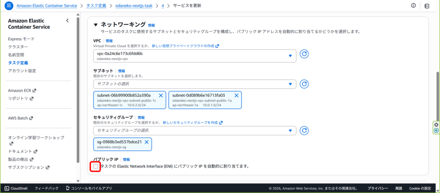
Task: Select クラスター in the sidebar
Action: (18, 47)
